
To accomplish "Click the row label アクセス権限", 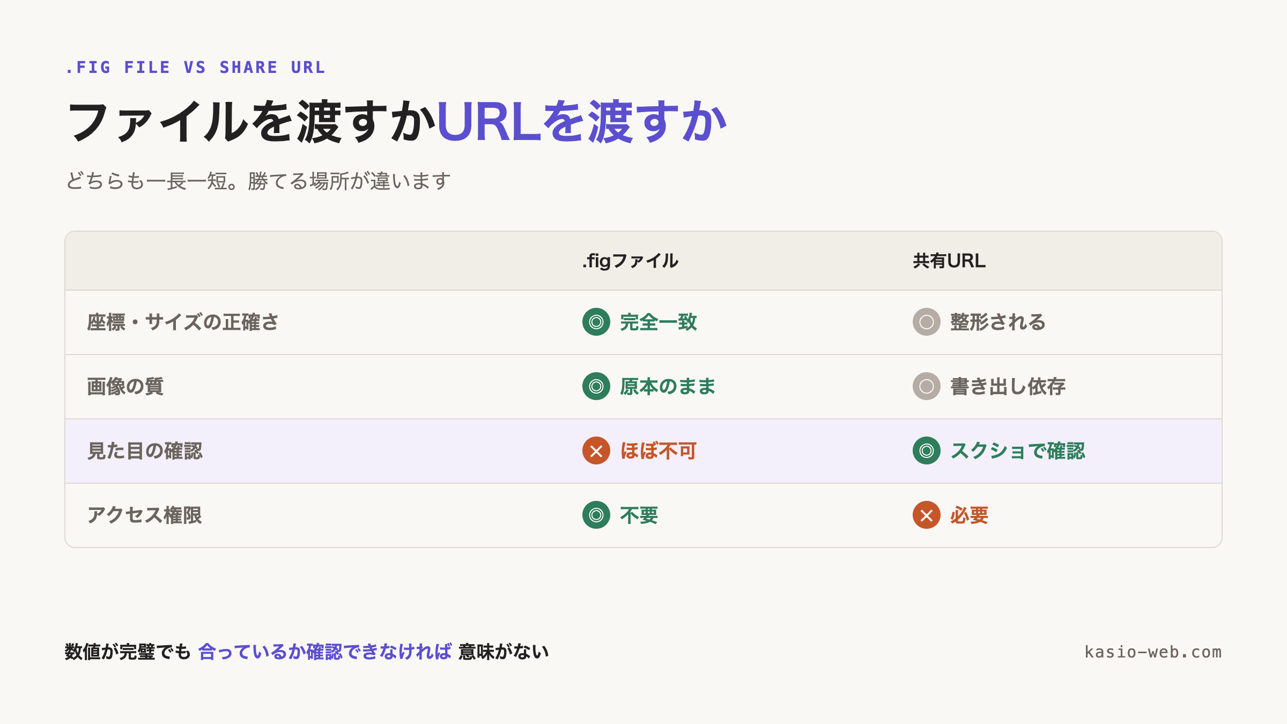I will (144, 515).
